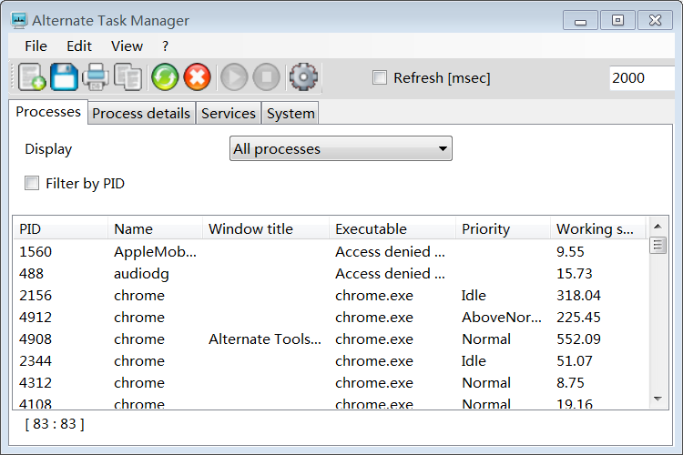Viewport: 683px width, 455px height.
Task: Switch to the Services tab
Action: tap(228, 114)
